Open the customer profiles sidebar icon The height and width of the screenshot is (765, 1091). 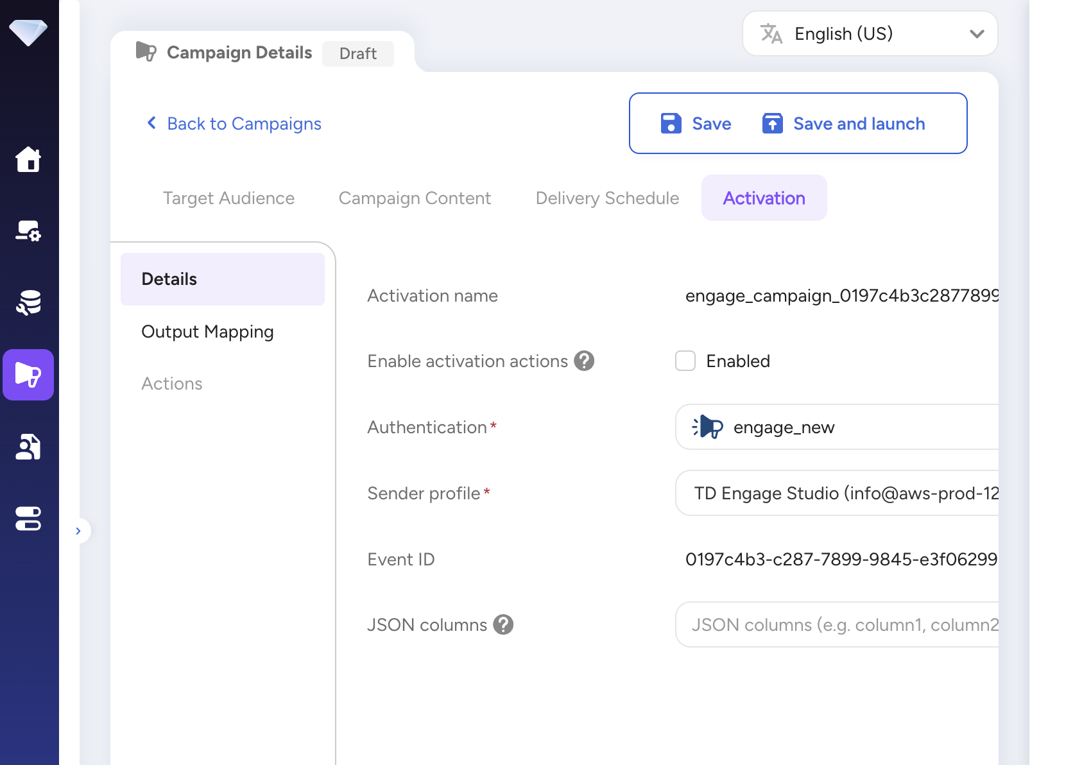tap(29, 447)
